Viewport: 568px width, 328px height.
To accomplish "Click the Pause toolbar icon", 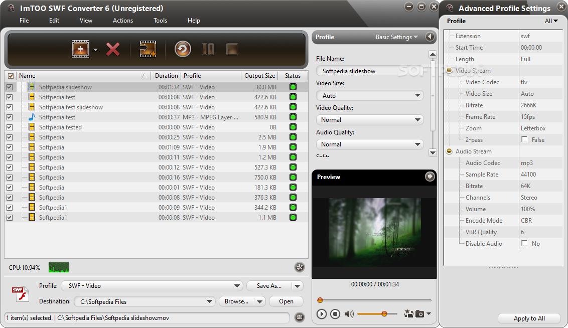I will click(208, 49).
